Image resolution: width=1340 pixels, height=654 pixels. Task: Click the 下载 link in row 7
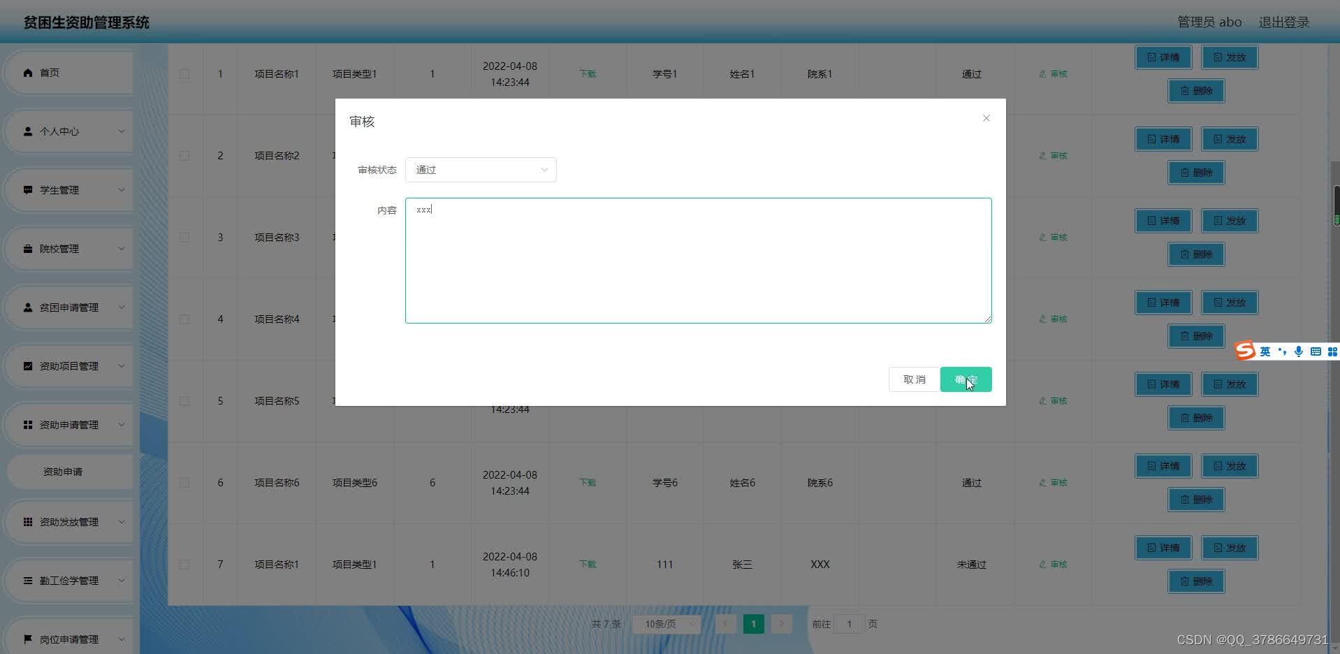(x=588, y=565)
